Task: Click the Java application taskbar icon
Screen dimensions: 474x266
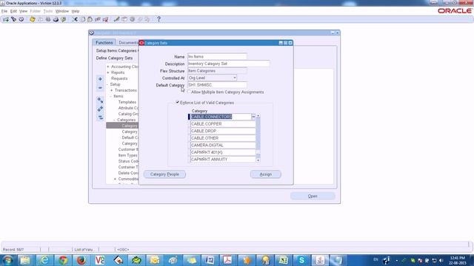Action: tap(320, 260)
